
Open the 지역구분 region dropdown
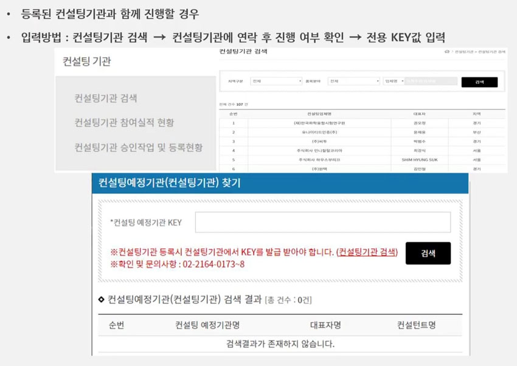point(276,81)
